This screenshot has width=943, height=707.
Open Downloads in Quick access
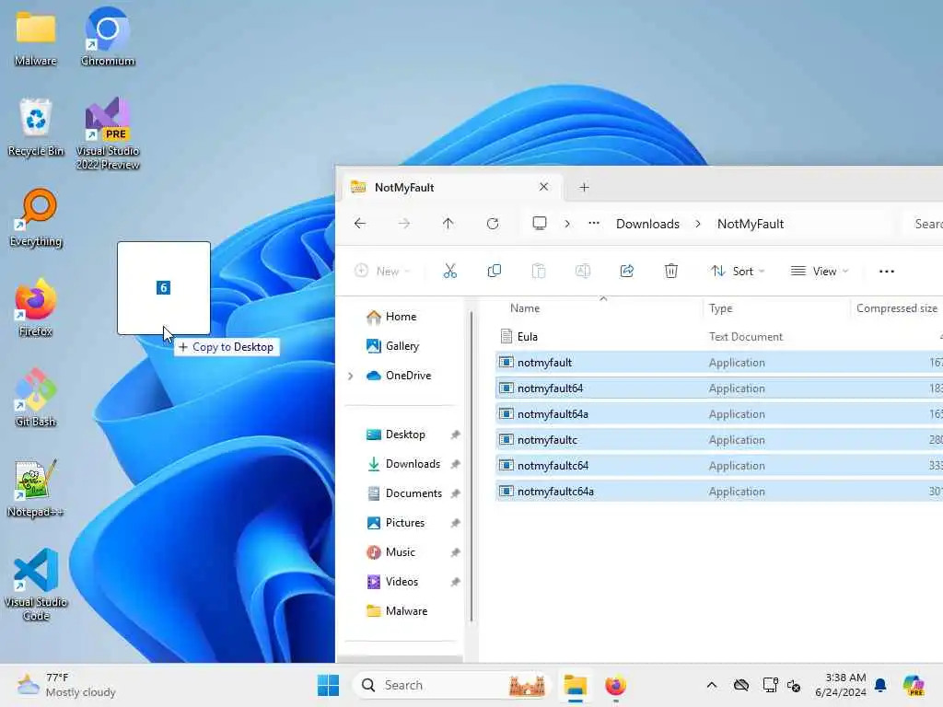413,464
